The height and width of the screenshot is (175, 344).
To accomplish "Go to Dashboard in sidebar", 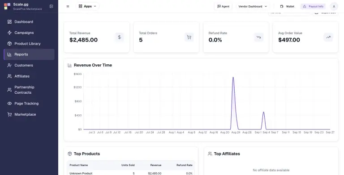I will [29, 22].
